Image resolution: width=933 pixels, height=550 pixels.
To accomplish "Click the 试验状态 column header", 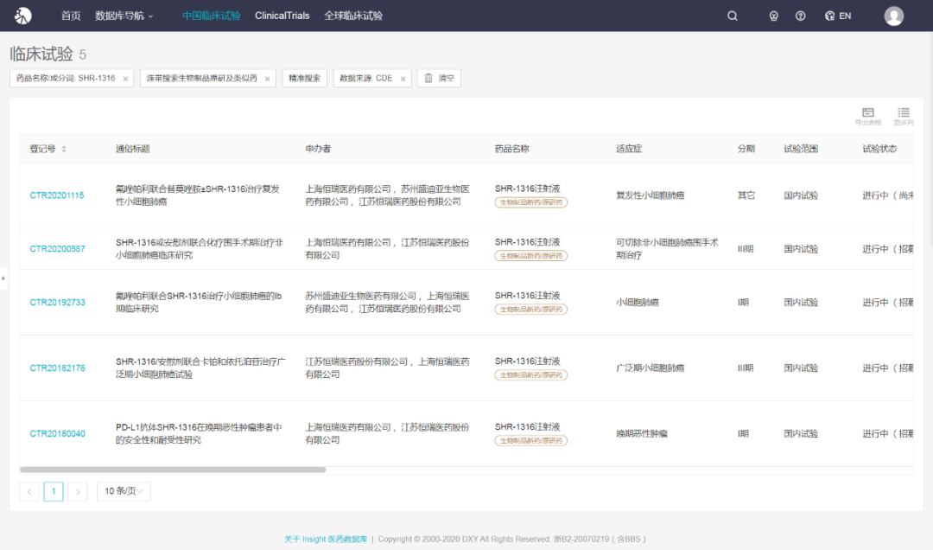I will click(x=879, y=149).
